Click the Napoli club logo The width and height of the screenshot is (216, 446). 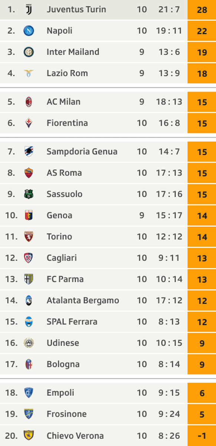29,31
